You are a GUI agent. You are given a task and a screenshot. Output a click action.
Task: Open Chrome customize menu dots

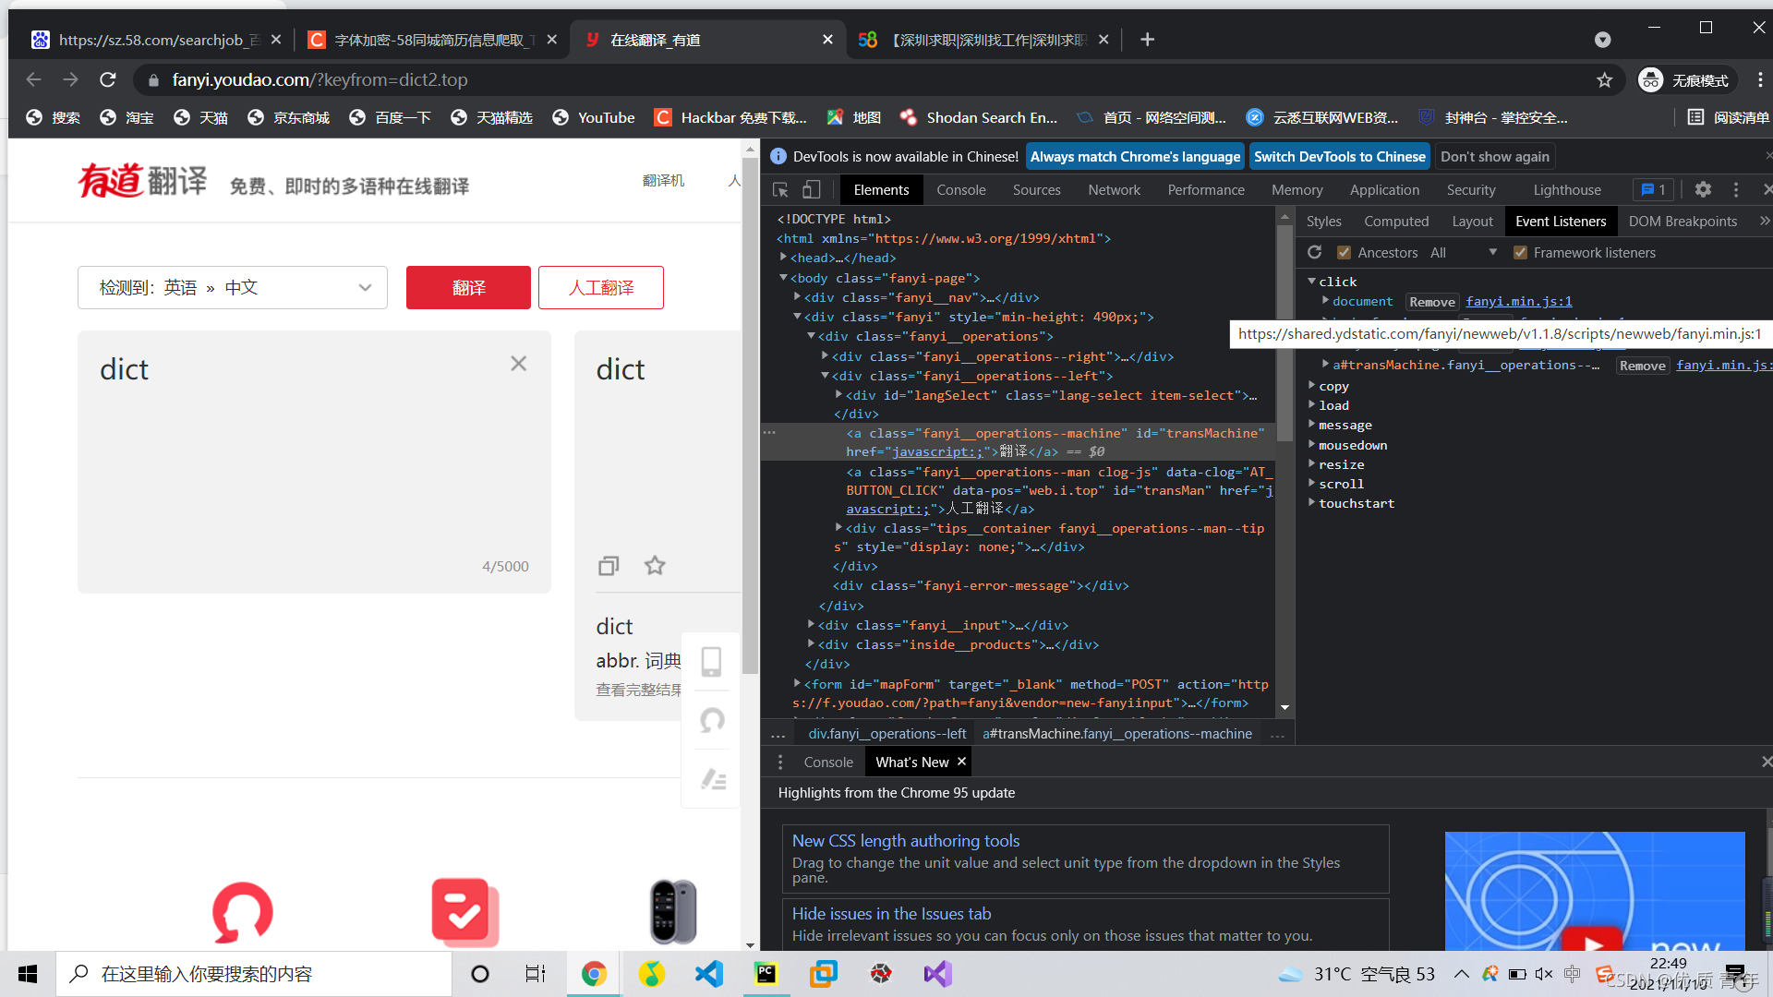(x=1759, y=80)
